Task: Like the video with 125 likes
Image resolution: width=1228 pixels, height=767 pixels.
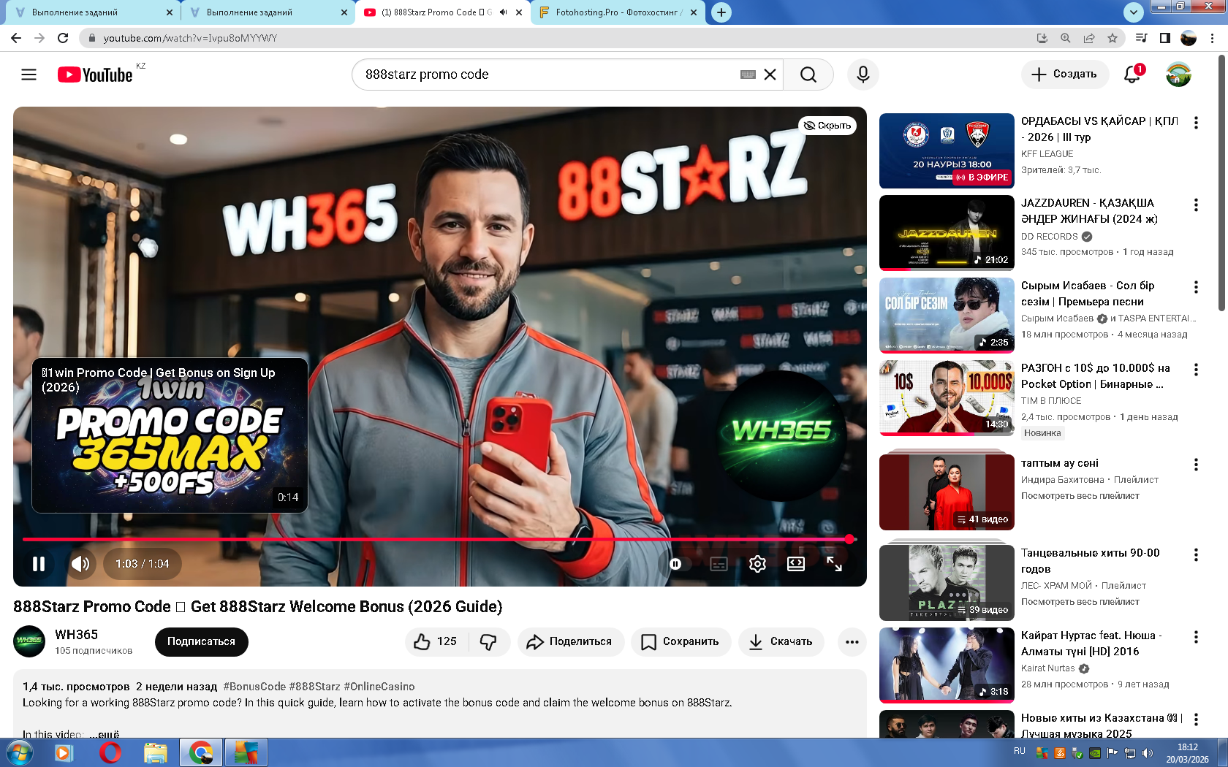Action: 436,641
